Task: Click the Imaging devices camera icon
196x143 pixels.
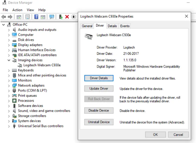Action: [x=14, y=60]
